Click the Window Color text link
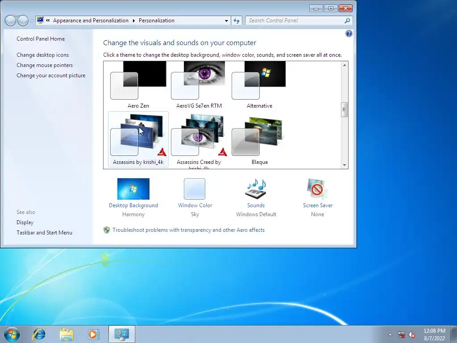 click(x=195, y=205)
